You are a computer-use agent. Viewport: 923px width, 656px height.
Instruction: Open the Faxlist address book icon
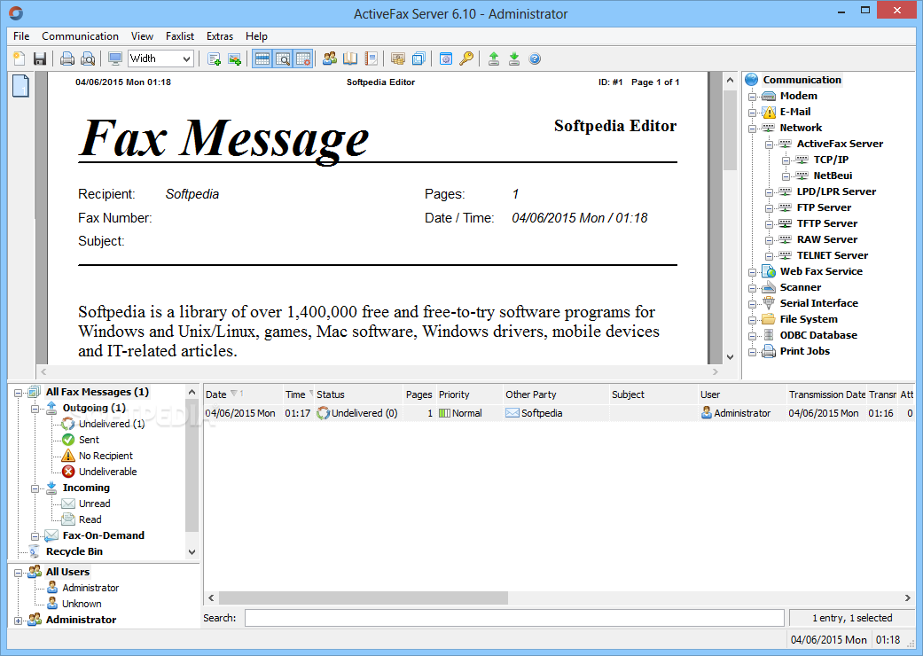(349, 59)
